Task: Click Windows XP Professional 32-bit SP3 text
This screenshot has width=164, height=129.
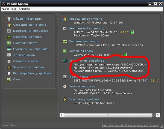Action: (99, 23)
